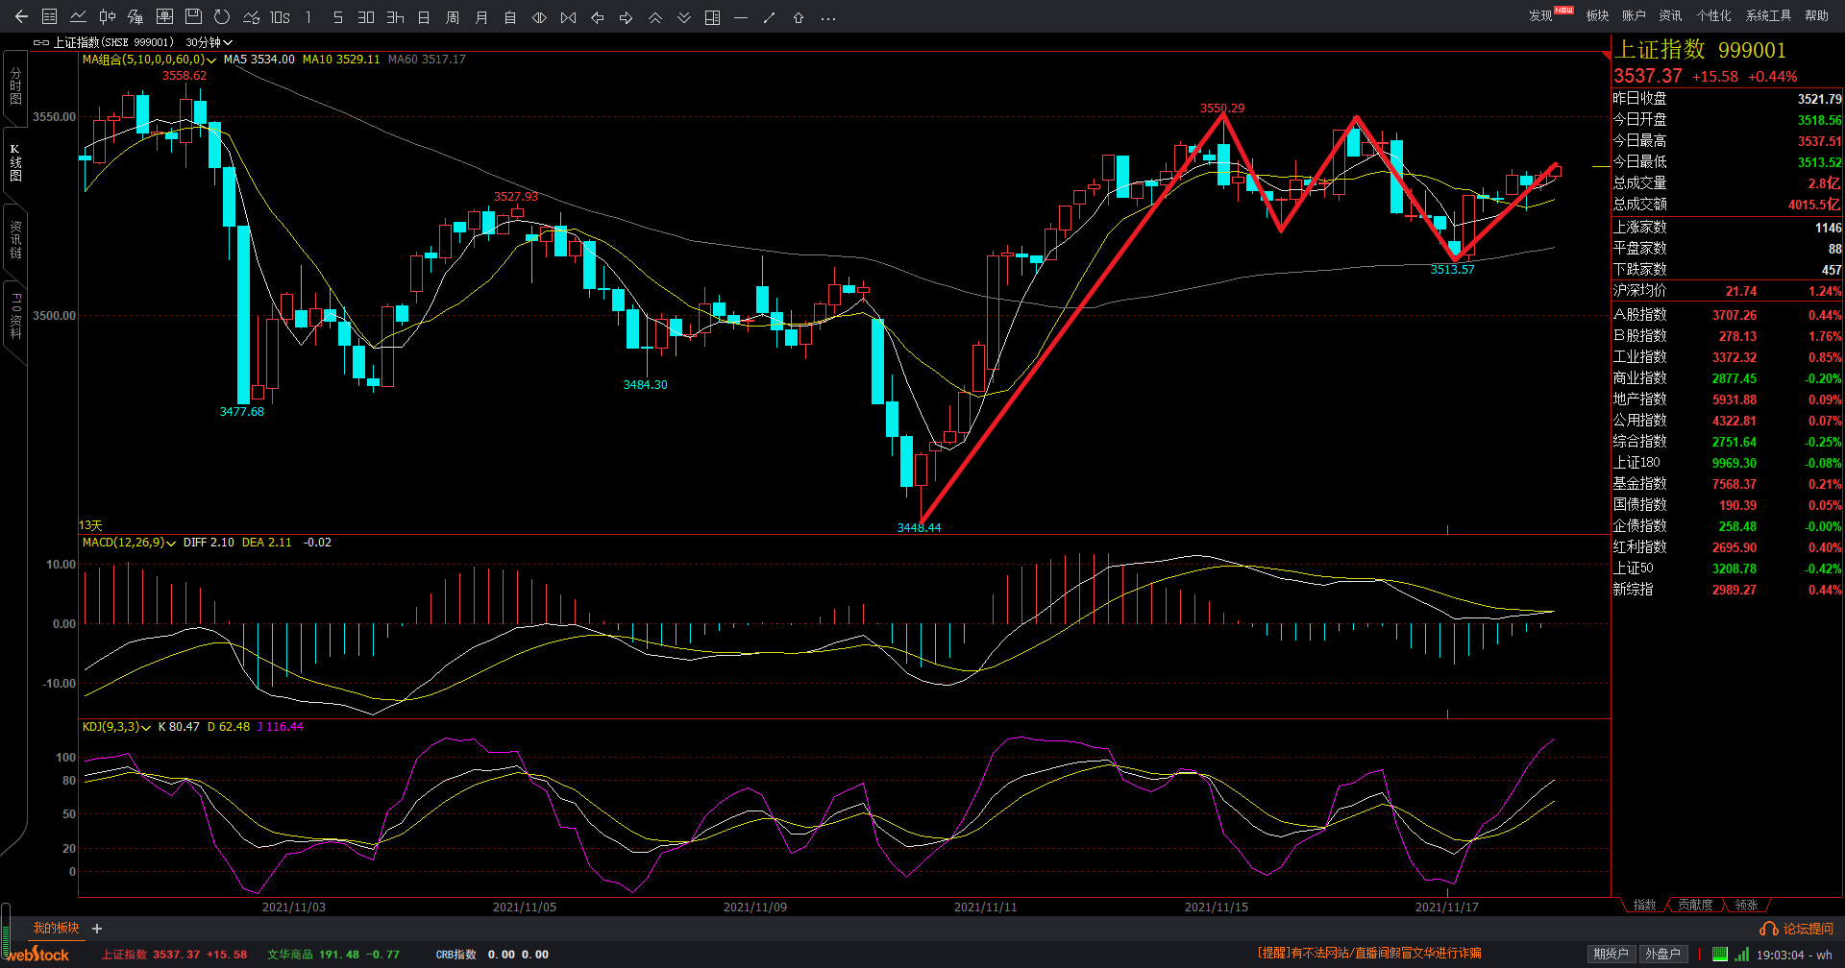The width and height of the screenshot is (1845, 968).
Task: Switch to the weekly (周) period
Action: (453, 17)
